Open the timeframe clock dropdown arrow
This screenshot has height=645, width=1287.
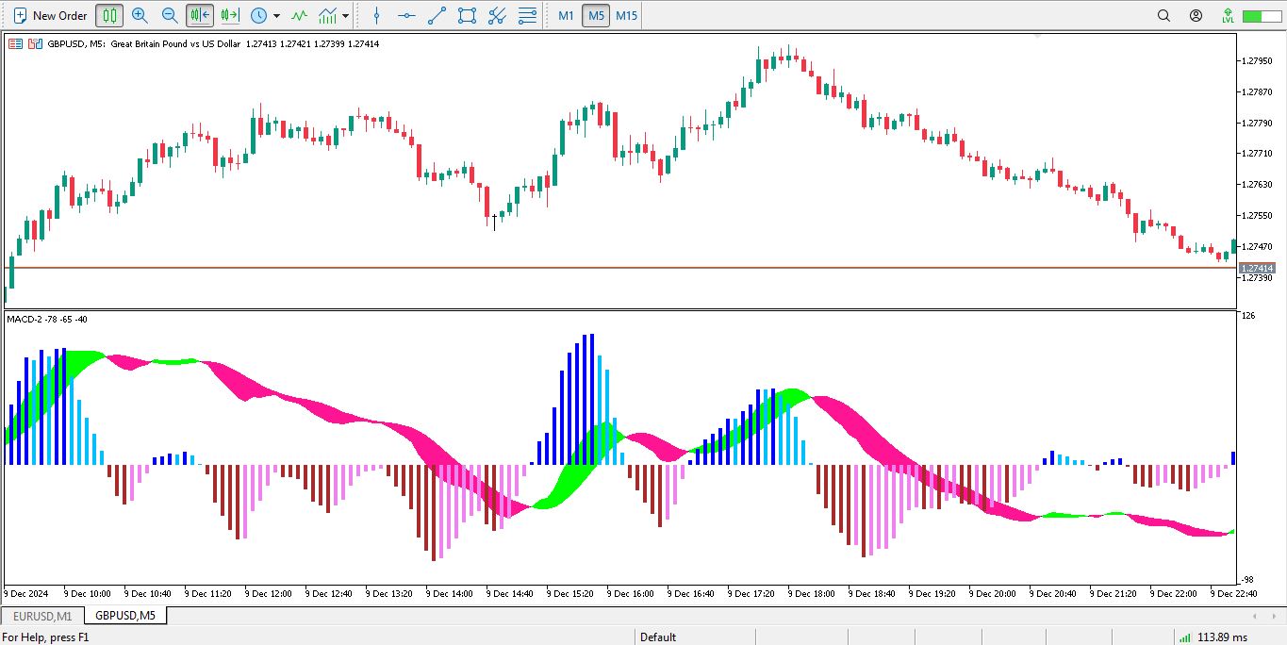[276, 16]
